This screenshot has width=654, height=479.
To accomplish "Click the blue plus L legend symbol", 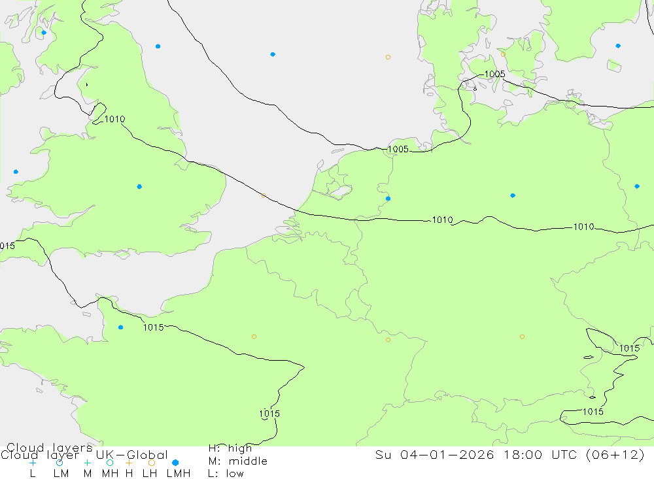I will [33, 463].
